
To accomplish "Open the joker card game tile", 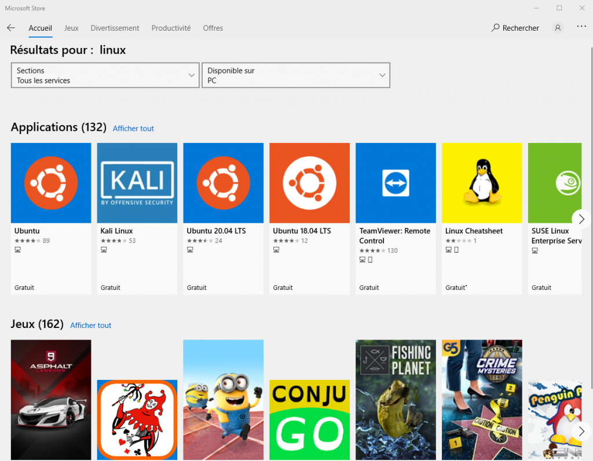I will coord(137,420).
